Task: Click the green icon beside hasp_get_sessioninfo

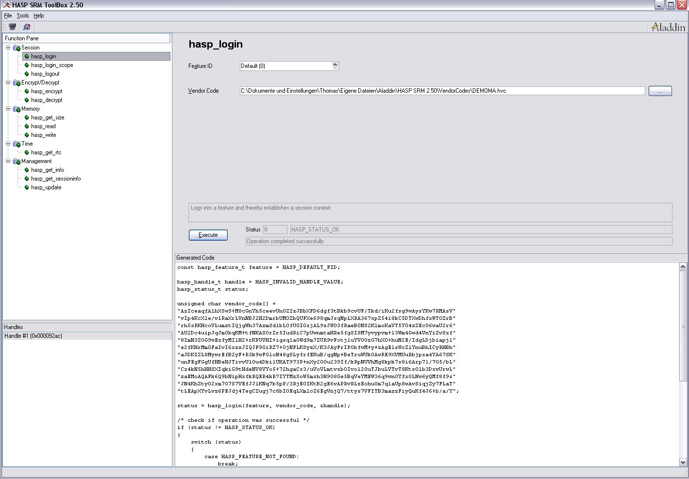Action: point(27,179)
